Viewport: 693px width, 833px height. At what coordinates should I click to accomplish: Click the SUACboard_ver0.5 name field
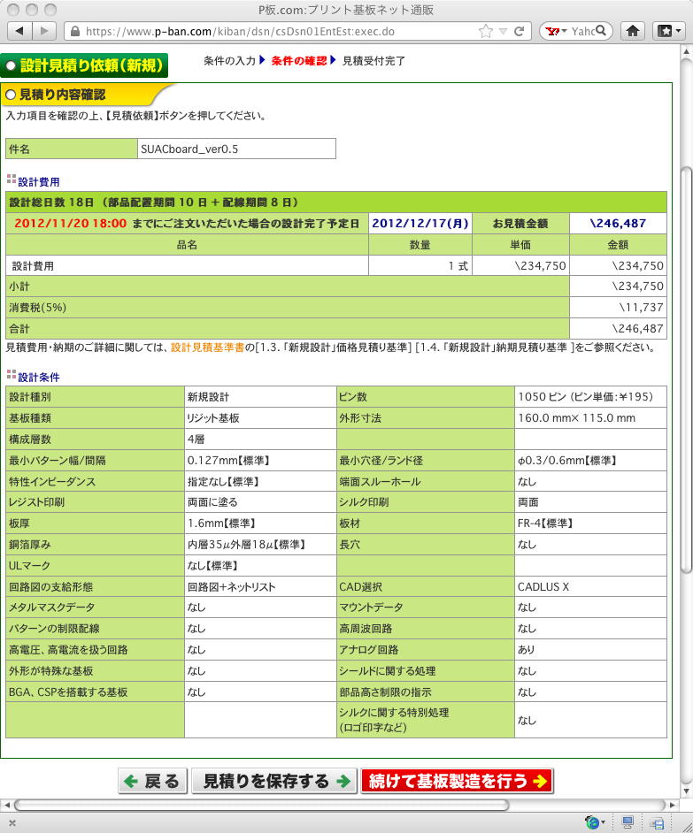[236, 149]
